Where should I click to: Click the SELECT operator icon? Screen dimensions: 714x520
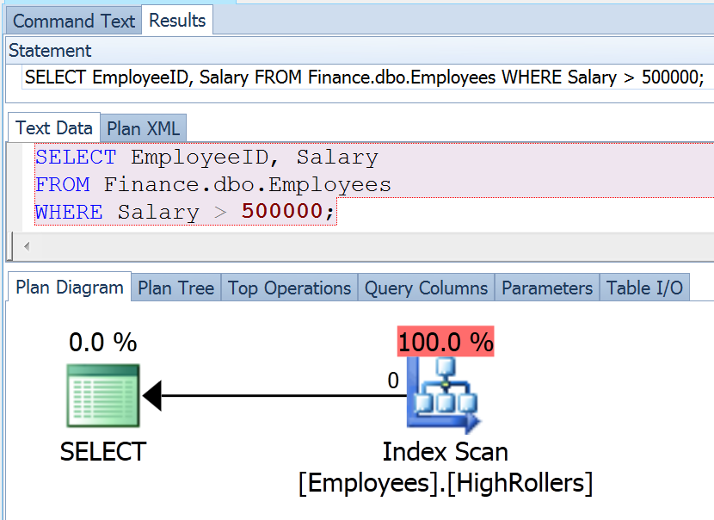pyautogui.click(x=103, y=395)
